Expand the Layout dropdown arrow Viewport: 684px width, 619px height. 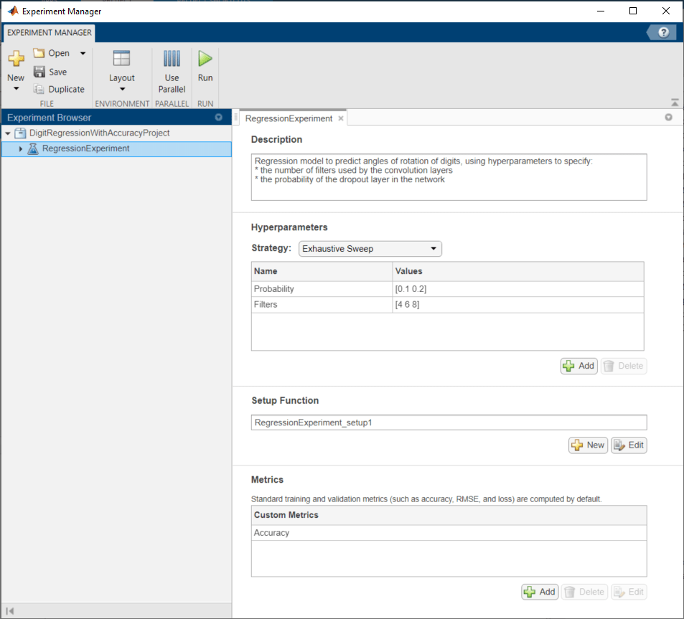point(122,90)
